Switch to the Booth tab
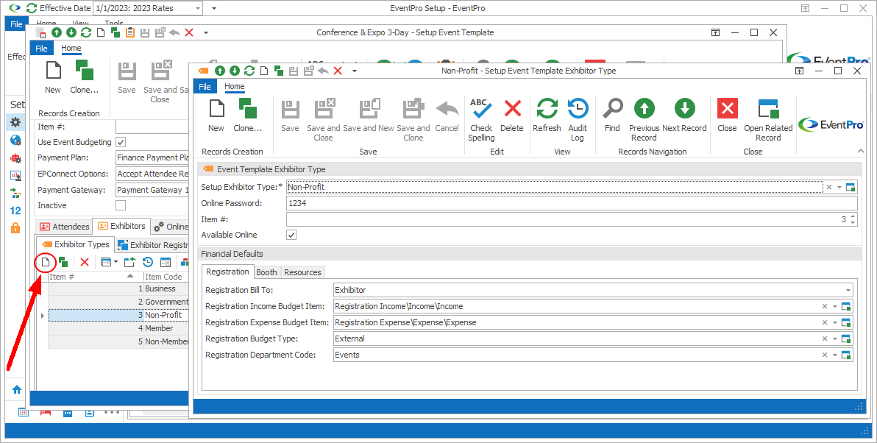The height and width of the screenshot is (443, 877). point(266,272)
